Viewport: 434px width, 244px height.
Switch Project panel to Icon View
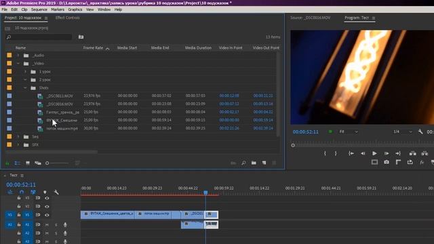[x=28, y=163]
